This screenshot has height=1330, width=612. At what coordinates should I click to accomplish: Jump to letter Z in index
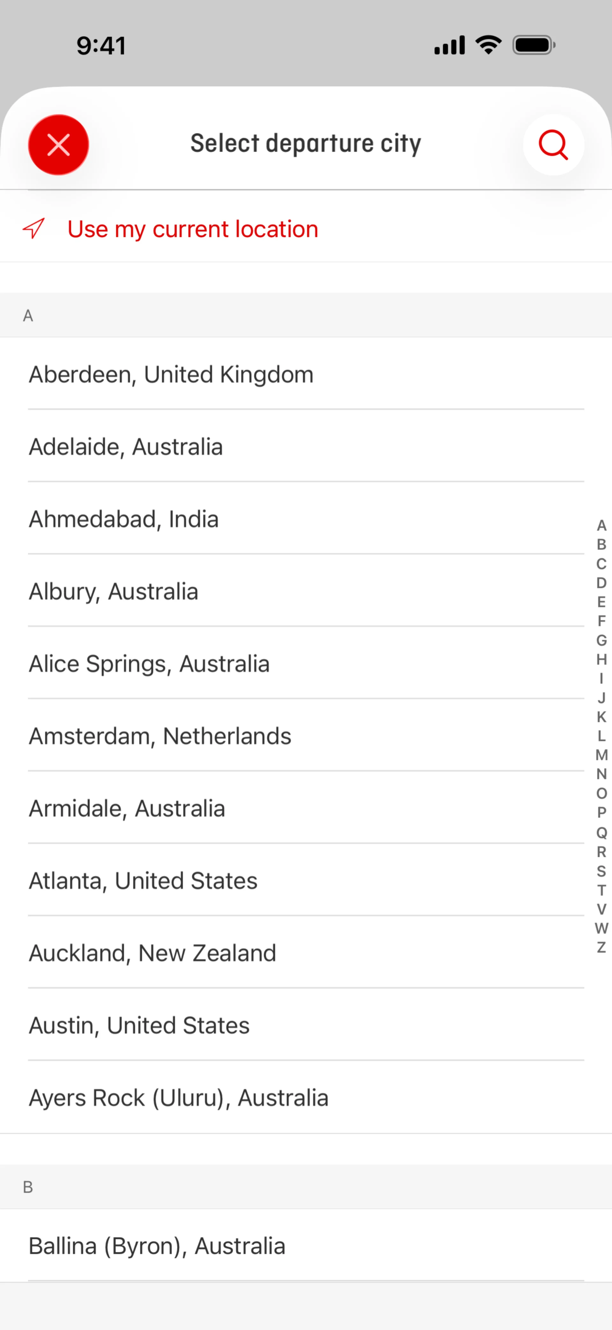tap(601, 947)
